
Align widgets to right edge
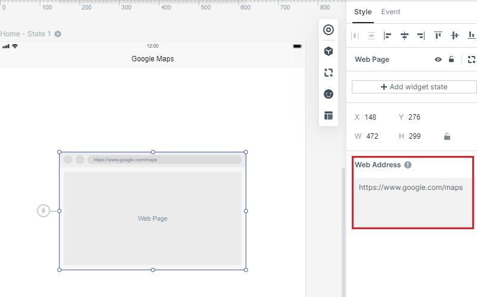[421, 36]
